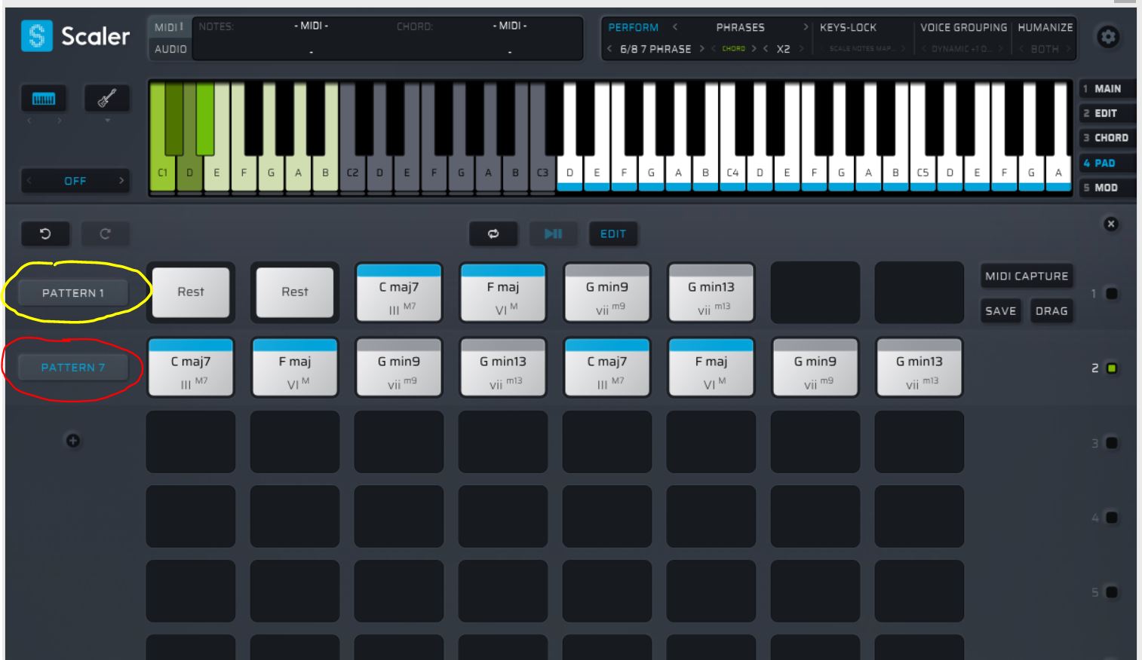This screenshot has width=1142, height=660.
Task: Open dropdown arrow below guitar icon
Action: click(x=107, y=121)
